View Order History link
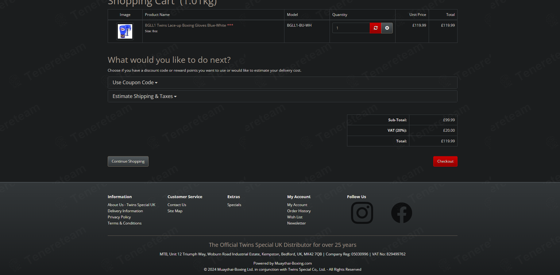560x275 pixels. coord(299,211)
